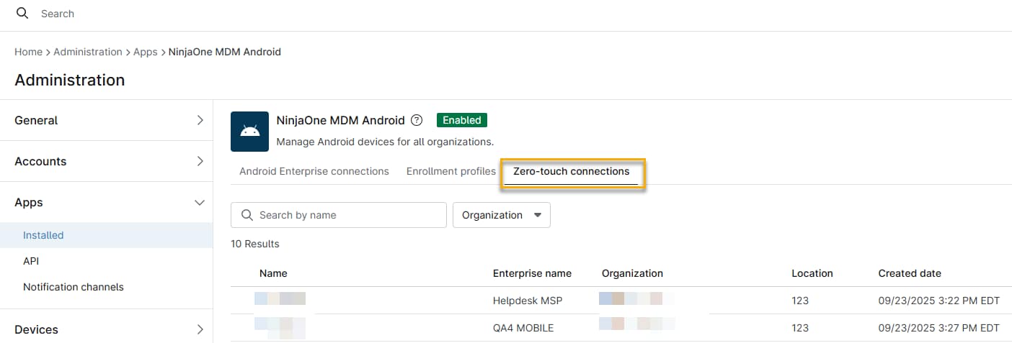Open the help question mark icon
This screenshot has width=1012, height=343.
point(416,121)
